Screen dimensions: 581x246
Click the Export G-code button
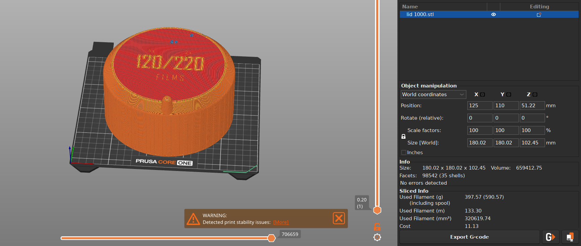pos(469,237)
